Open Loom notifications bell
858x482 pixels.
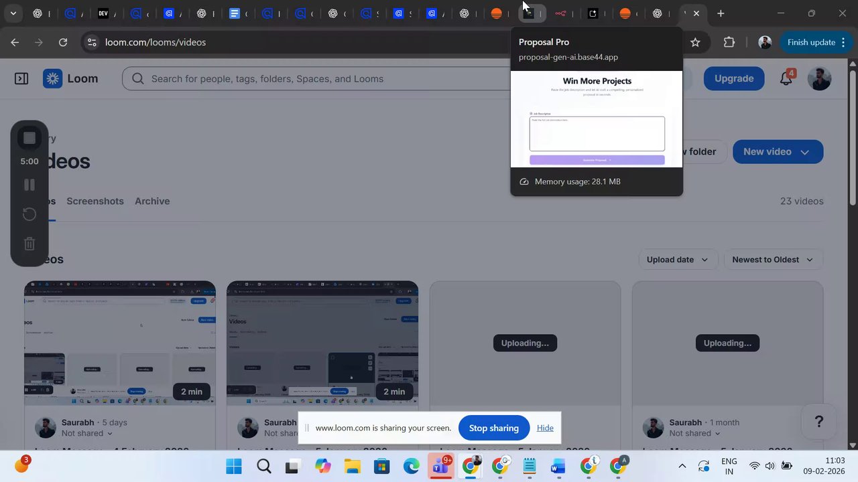pos(787,78)
